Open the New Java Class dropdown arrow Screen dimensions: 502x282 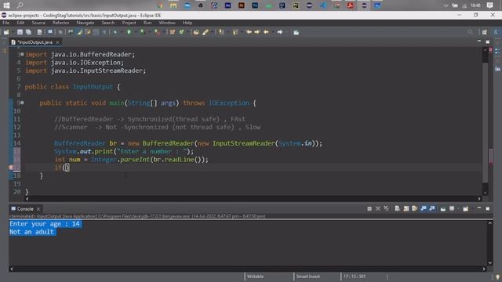(187, 32)
